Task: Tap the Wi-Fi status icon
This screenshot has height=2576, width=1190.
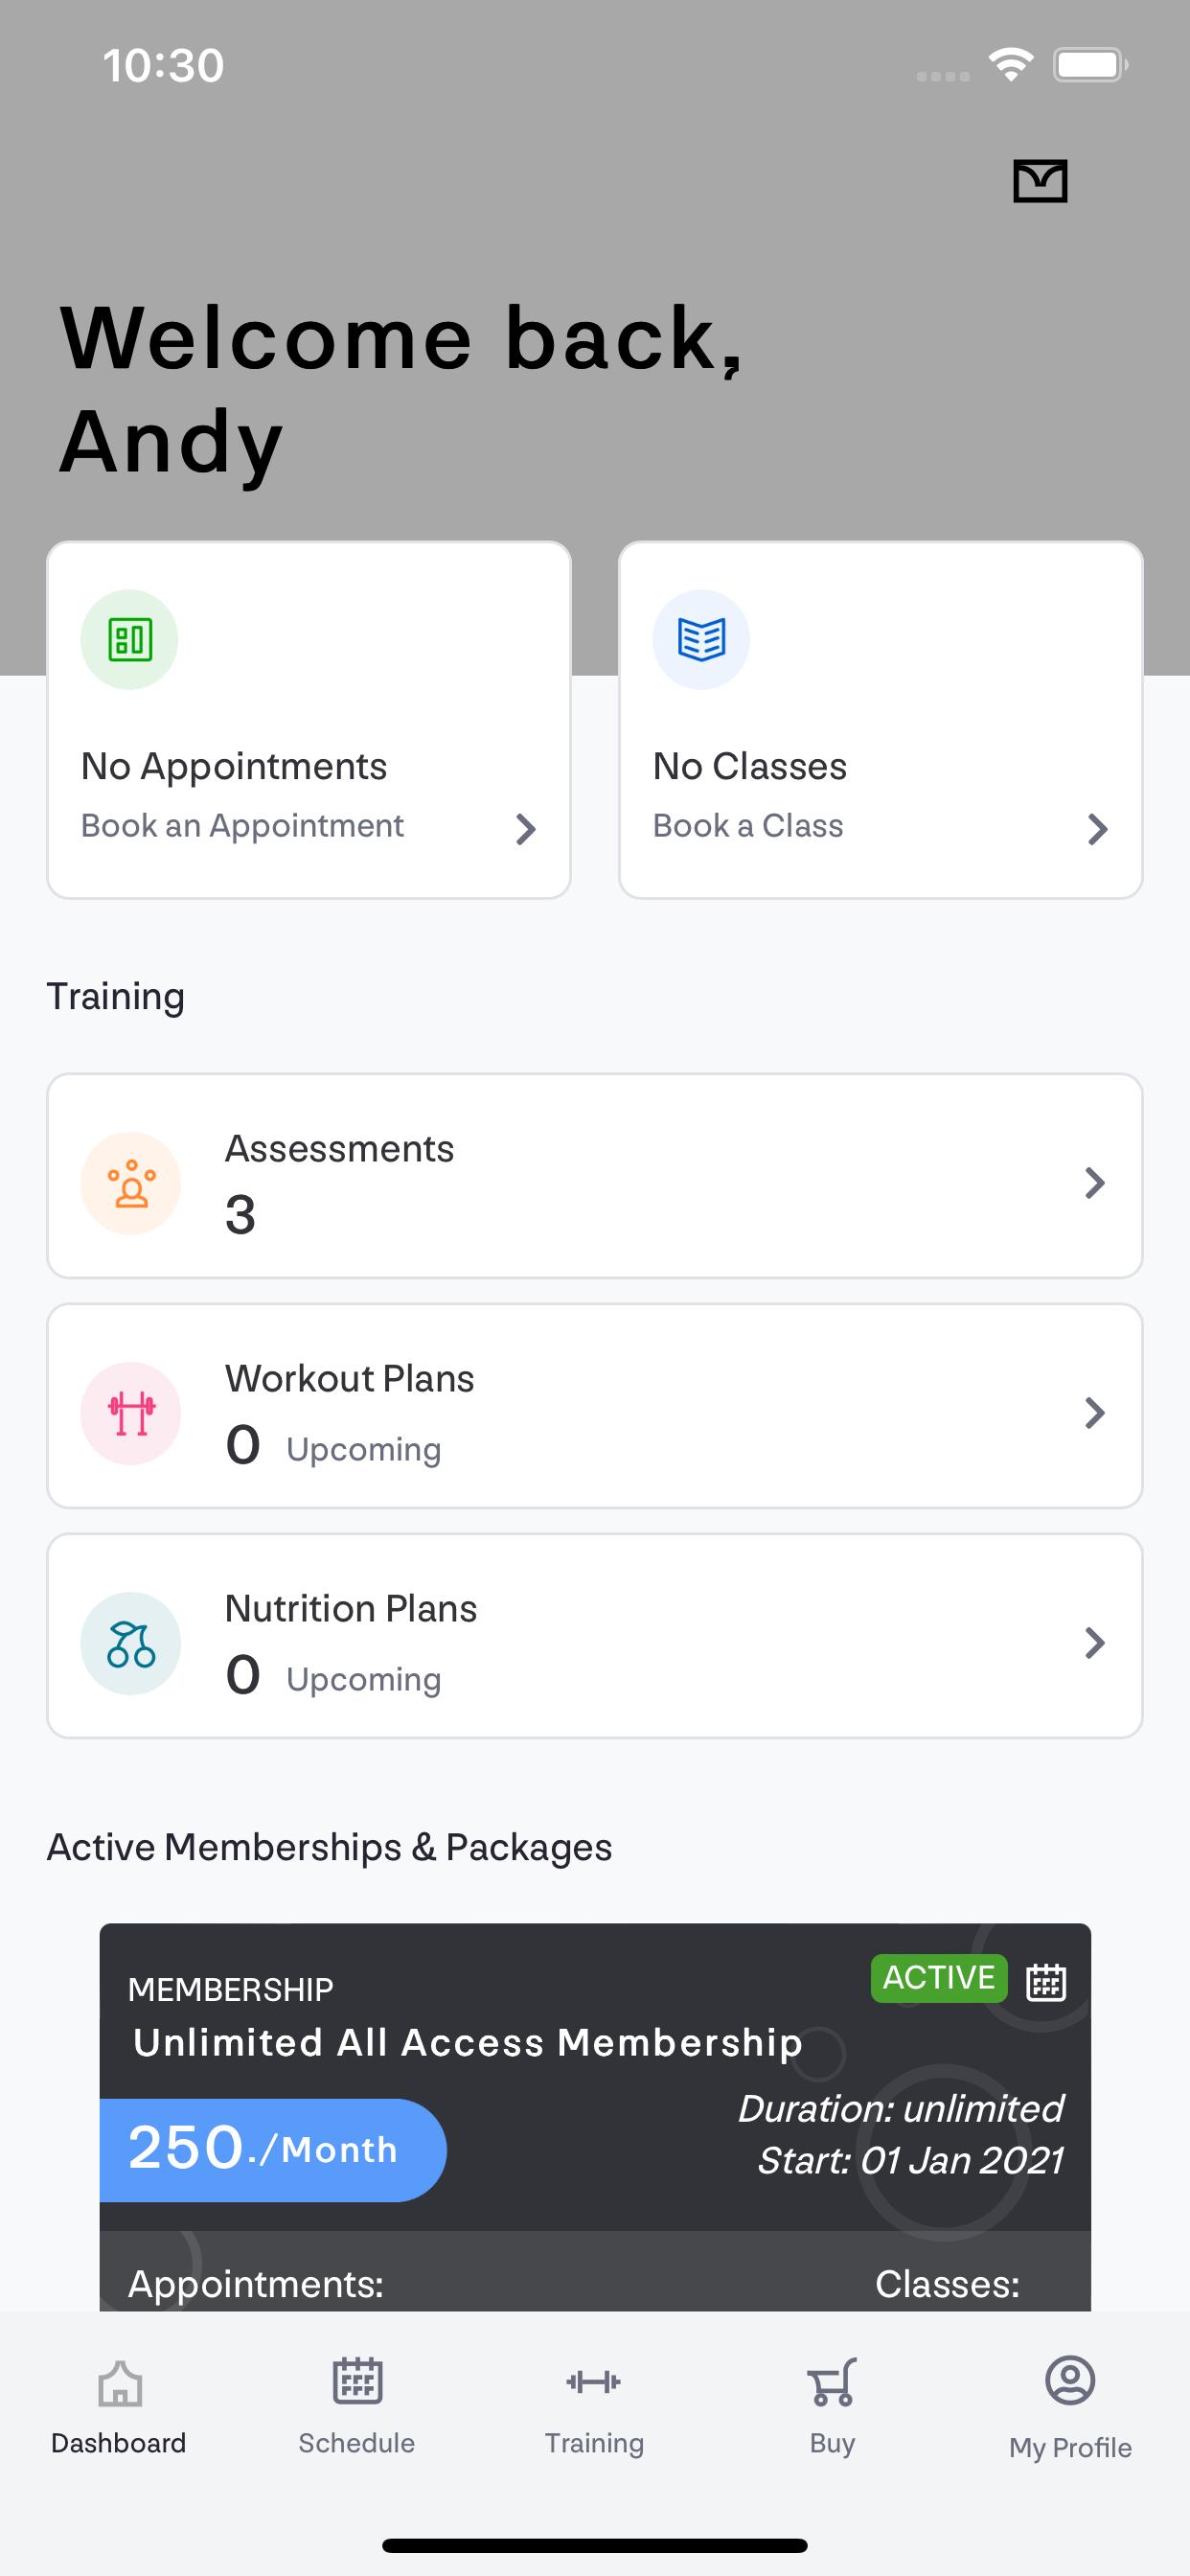Action: 1011,65
